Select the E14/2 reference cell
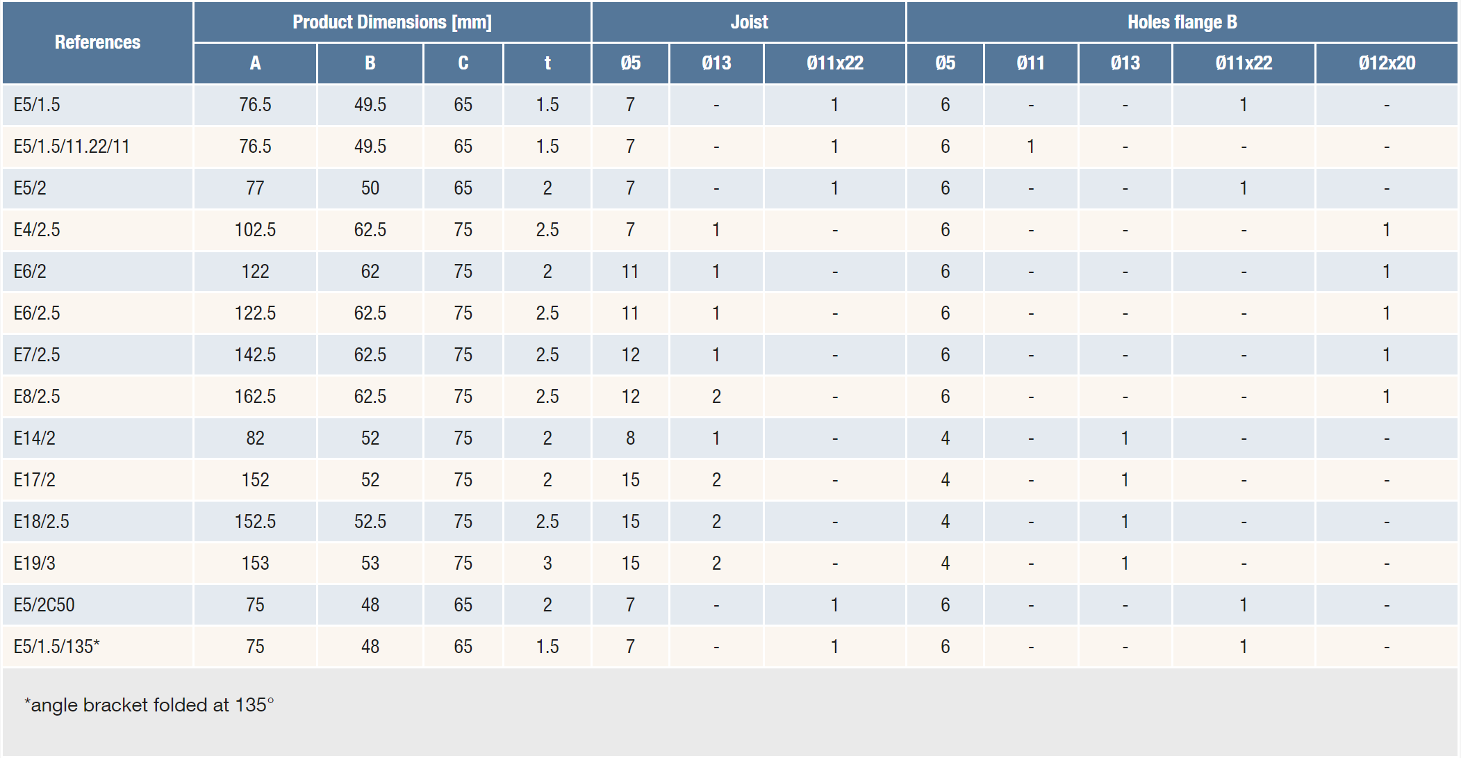 tap(35, 438)
